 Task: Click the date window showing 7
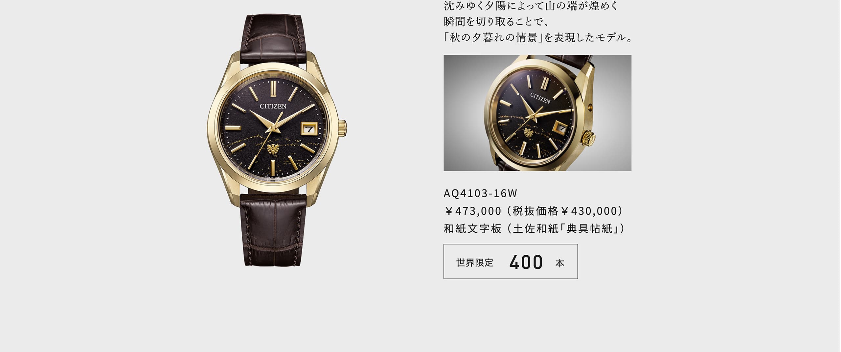coord(309,128)
